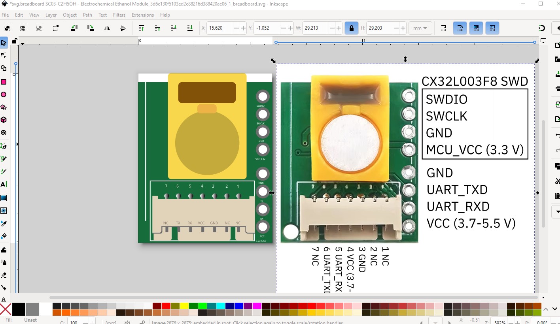Viewport: 560px width, 324px height.
Task: Toggle scale stroke width with object
Action: click(444, 28)
